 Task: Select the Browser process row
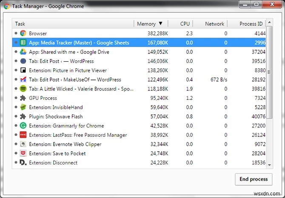pyautogui.click(x=139, y=33)
